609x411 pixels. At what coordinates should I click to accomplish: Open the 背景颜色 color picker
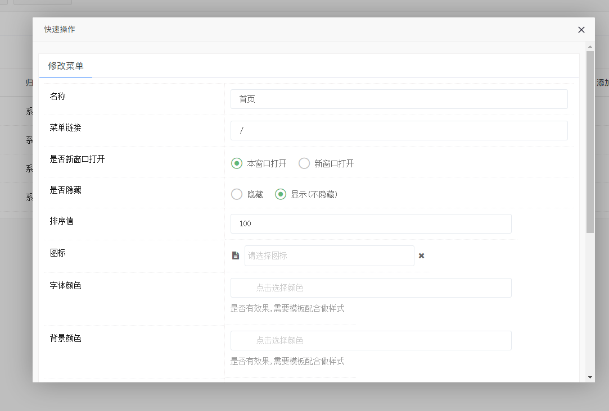point(371,340)
